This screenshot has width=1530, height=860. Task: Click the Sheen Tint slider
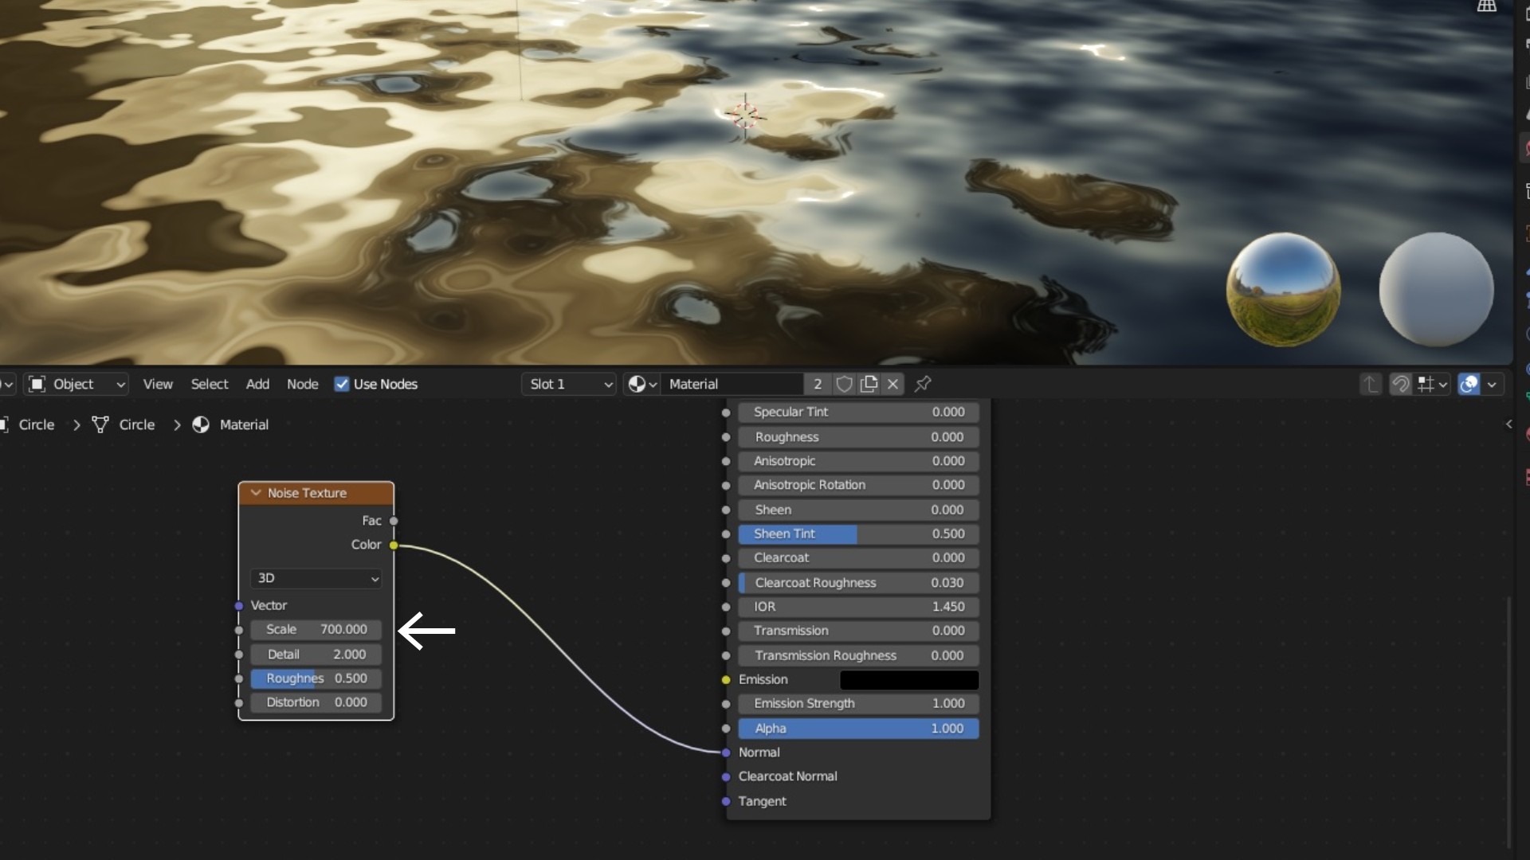[x=858, y=534]
